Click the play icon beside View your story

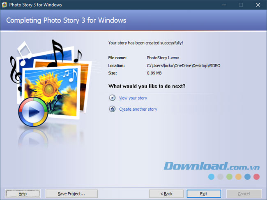point(112,98)
